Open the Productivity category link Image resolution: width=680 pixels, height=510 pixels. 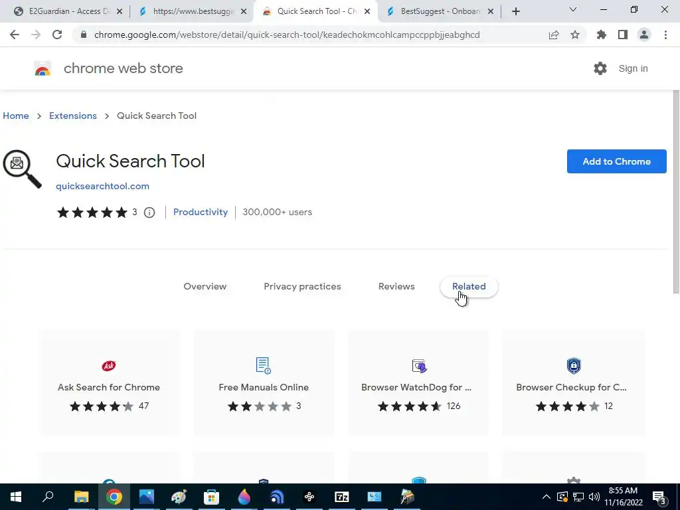click(201, 212)
